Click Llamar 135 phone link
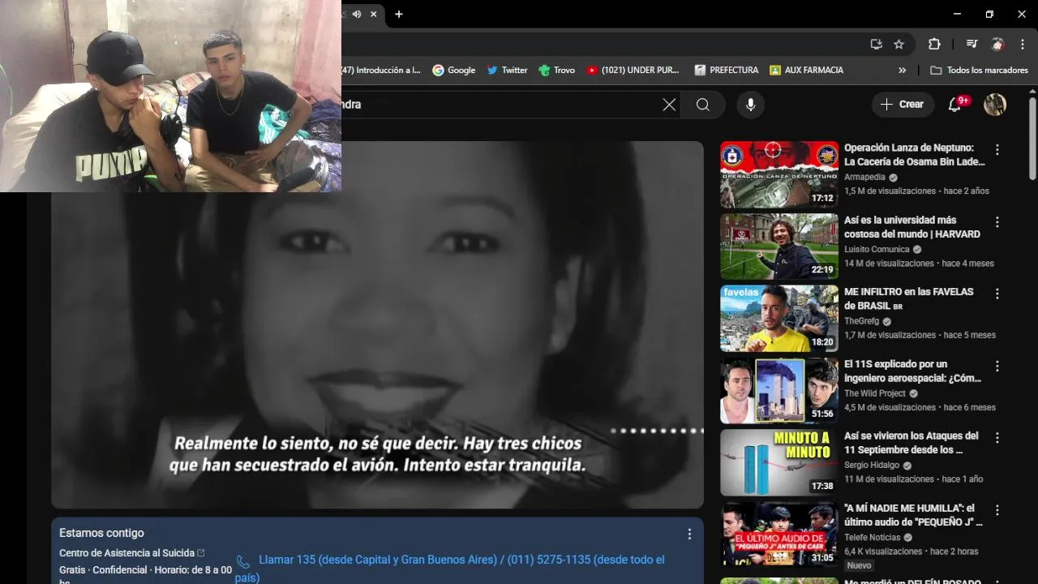 click(x=450, y=569)
